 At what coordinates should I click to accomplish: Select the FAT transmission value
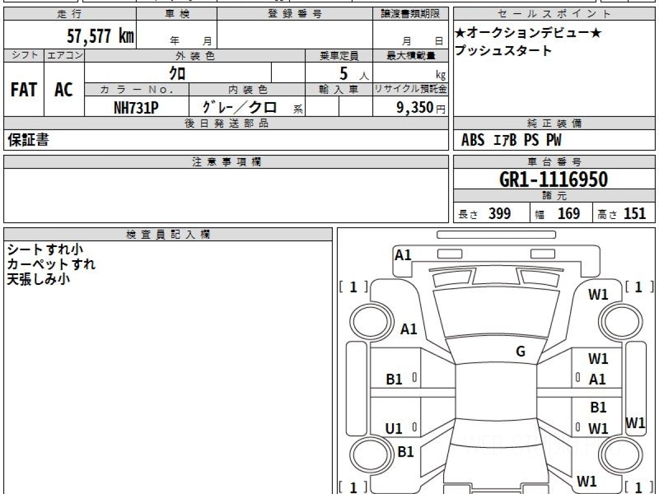coord(24,90)
